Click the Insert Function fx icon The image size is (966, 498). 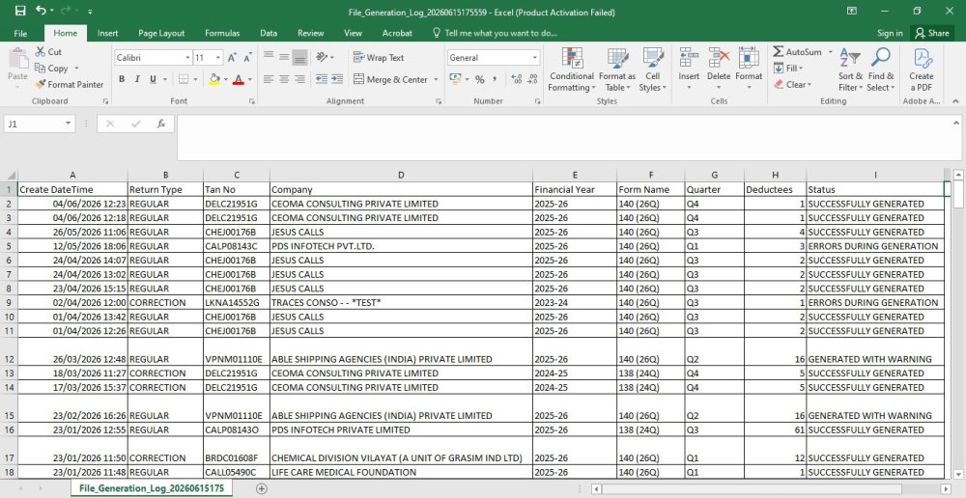pyautogui.click(x=161, y=124)
